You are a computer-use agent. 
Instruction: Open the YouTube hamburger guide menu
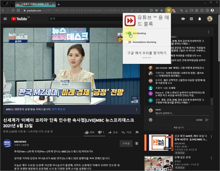(5, 19)
